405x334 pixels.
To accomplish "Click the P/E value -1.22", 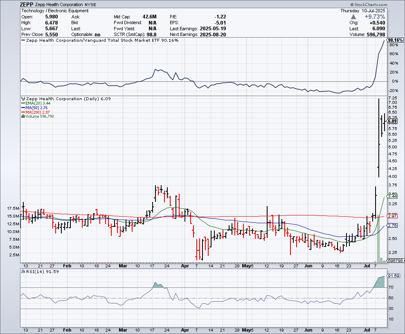I will [x=220, y=17].
